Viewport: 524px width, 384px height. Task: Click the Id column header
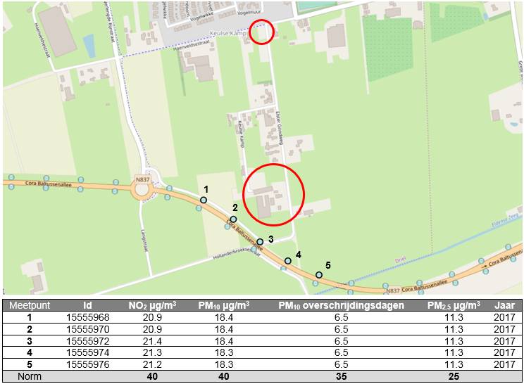pyautogui.click(x=87, y=306)
